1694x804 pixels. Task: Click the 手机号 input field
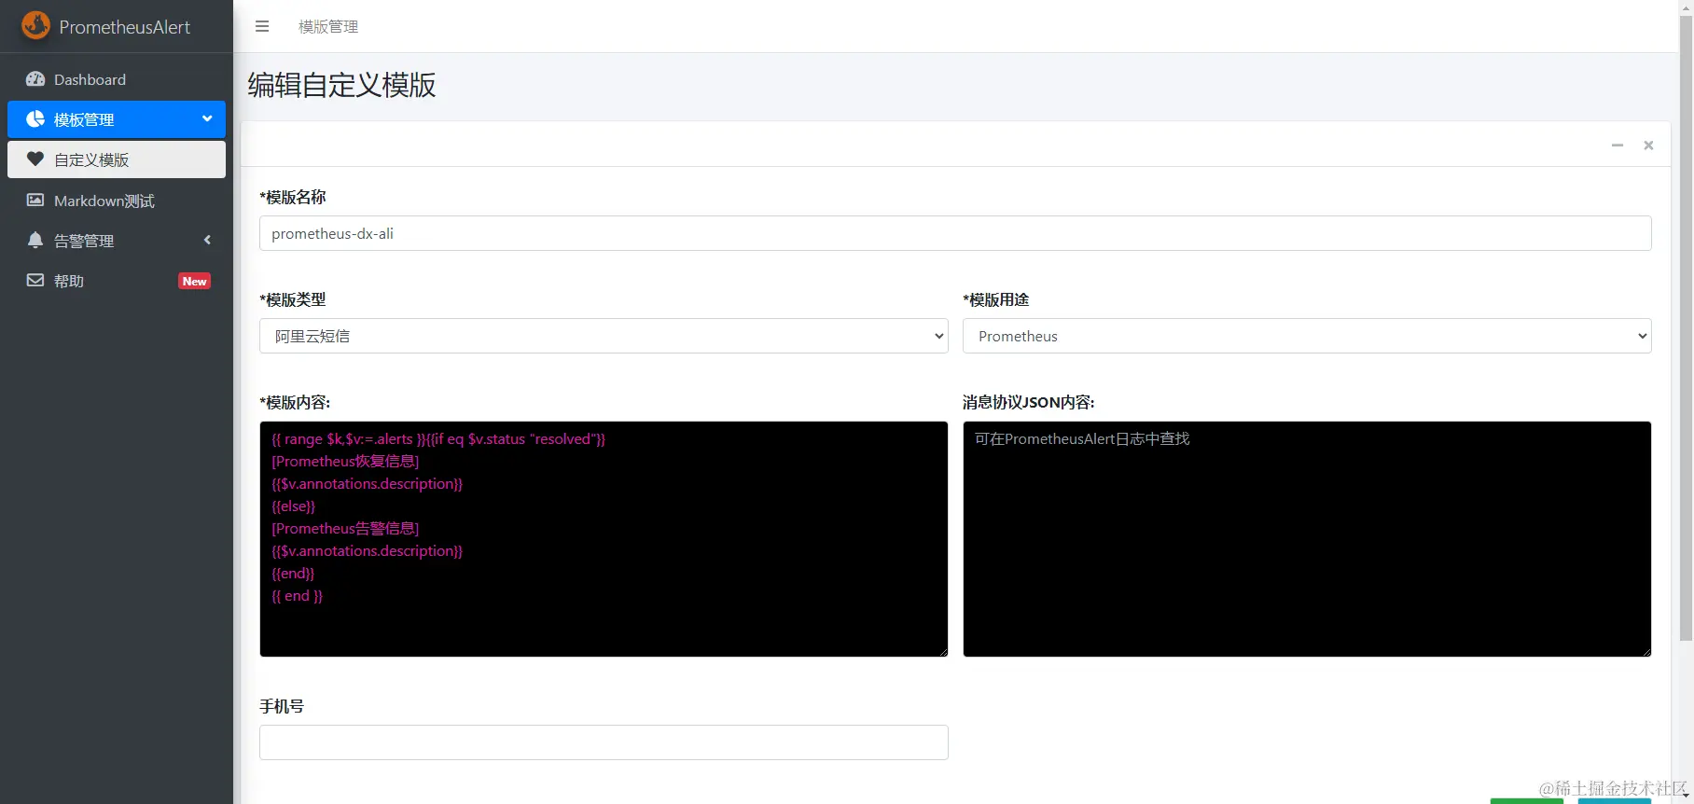pyautogui.click(x=604, y=742)
